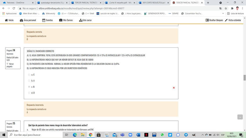Image resolution: width=246 pixels, height=138 pixels.
Task: Open the C++ Shell bookmark
Action: [88, 14]
